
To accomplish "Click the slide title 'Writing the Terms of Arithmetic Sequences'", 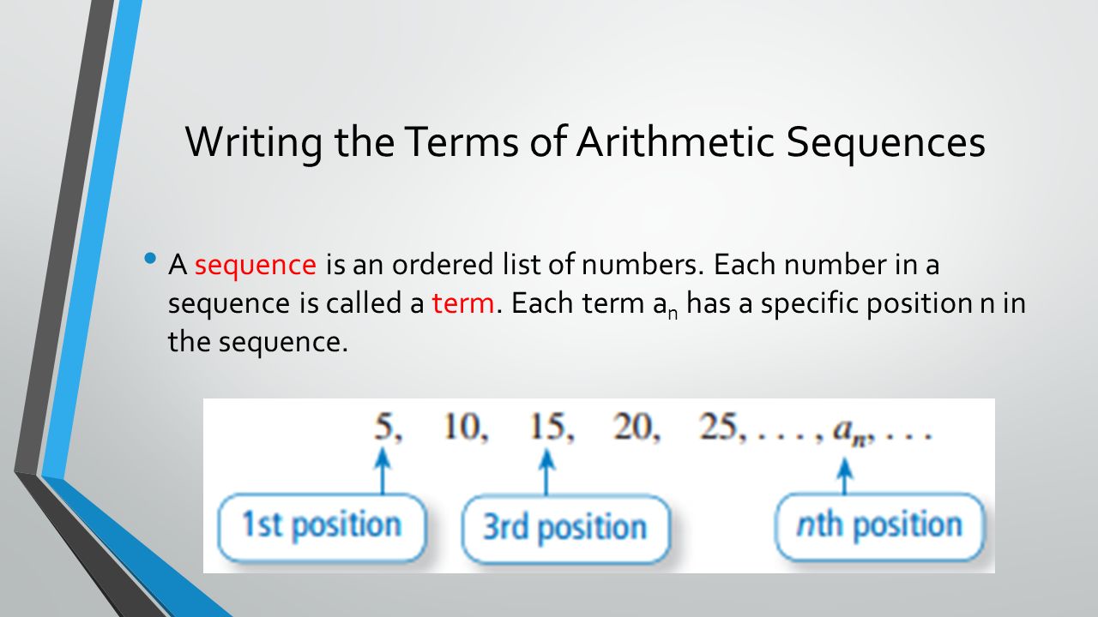I will point(585,143).
